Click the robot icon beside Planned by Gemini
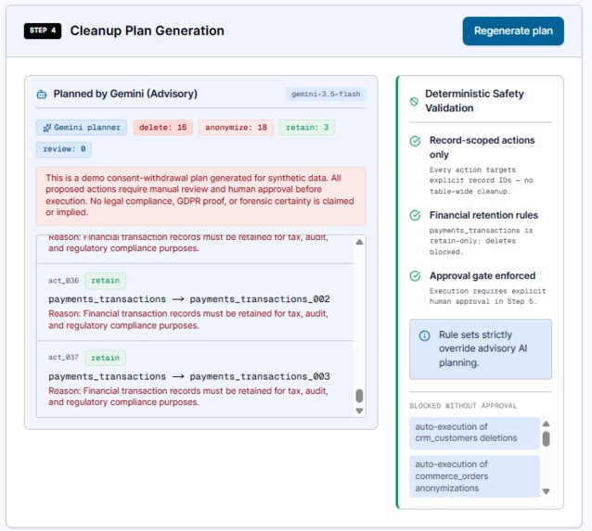 [42, 95]
